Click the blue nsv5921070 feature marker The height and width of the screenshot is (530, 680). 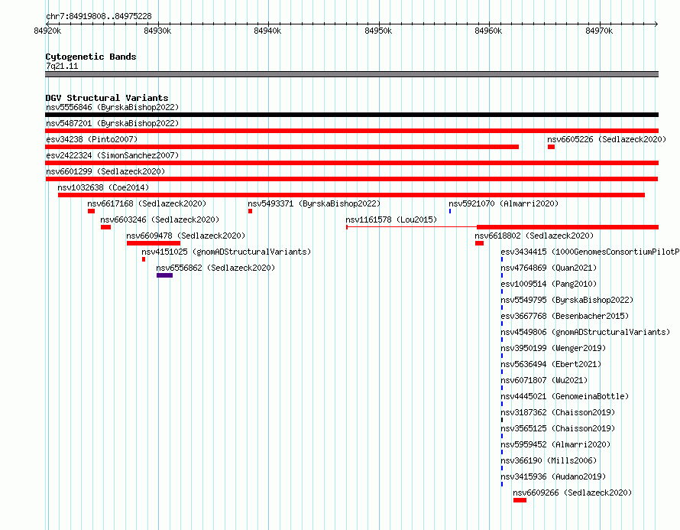450,211
